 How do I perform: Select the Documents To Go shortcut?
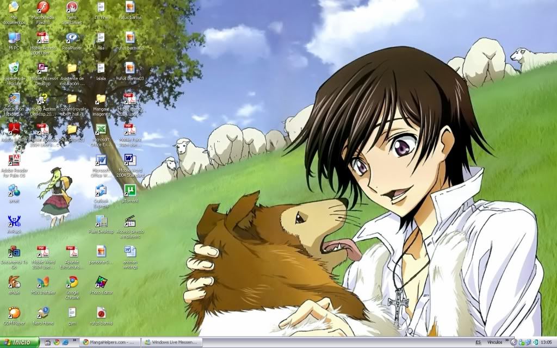coord(14,257)
